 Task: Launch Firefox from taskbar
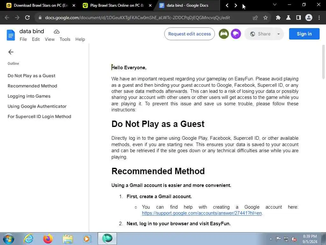tap(48, 239)
